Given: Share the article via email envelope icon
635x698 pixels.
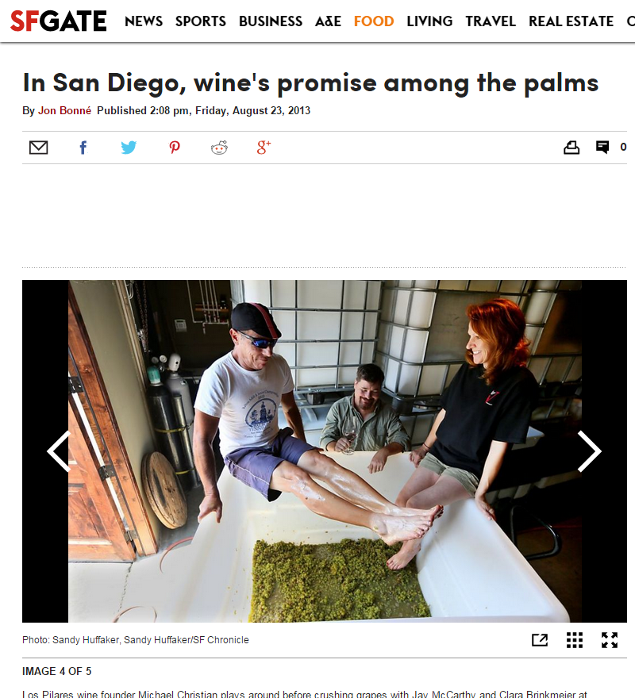Looking at the screenshot, I should coord(38,148).
